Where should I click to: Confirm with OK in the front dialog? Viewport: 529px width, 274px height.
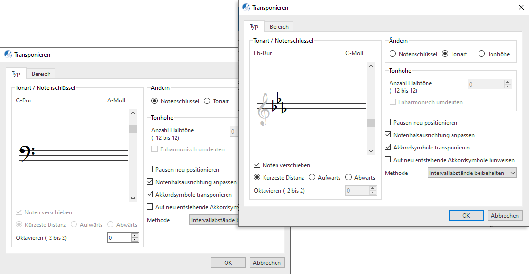466,215
